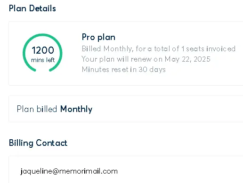Click the 'mins left' label inside the gauge
Viewport: 243px width, 183px height.
[x=43, y=60]
